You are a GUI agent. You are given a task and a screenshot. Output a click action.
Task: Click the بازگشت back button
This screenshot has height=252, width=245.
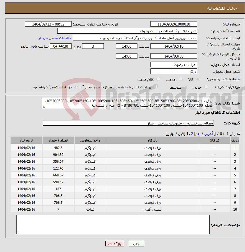[115, 244]
